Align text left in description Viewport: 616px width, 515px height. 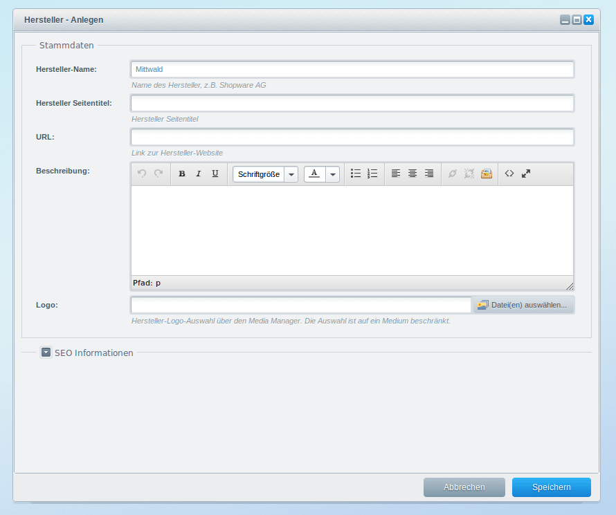396,174
